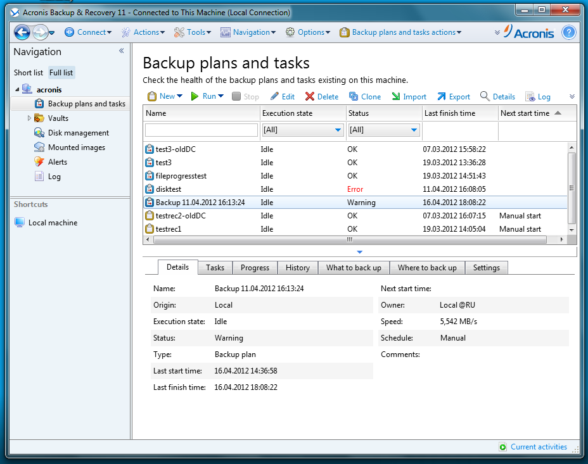Viewport: 588px width, 464px height.
Task: Collapse the Navigation pane
Action: click(x=122, y=51)
